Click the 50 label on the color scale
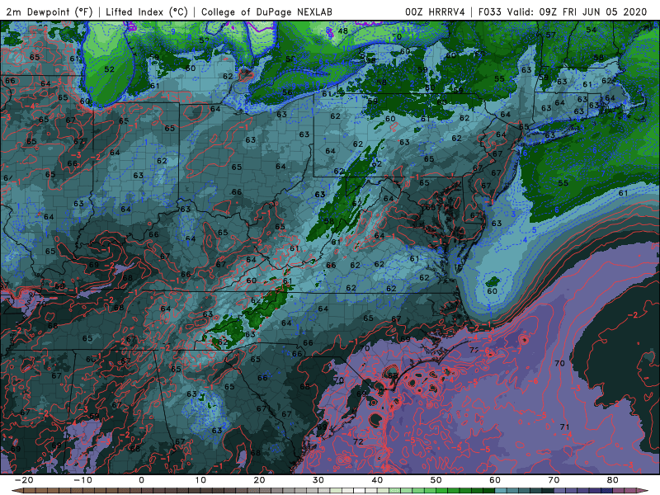The width and height of the screenshot is (660, 495). 436,480
